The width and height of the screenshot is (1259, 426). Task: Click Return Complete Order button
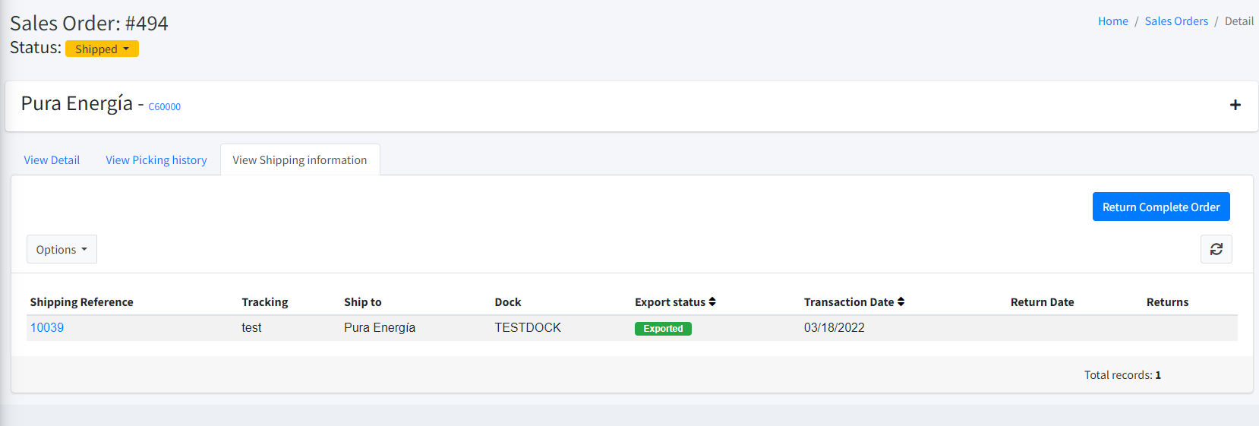coord(1160,207)
